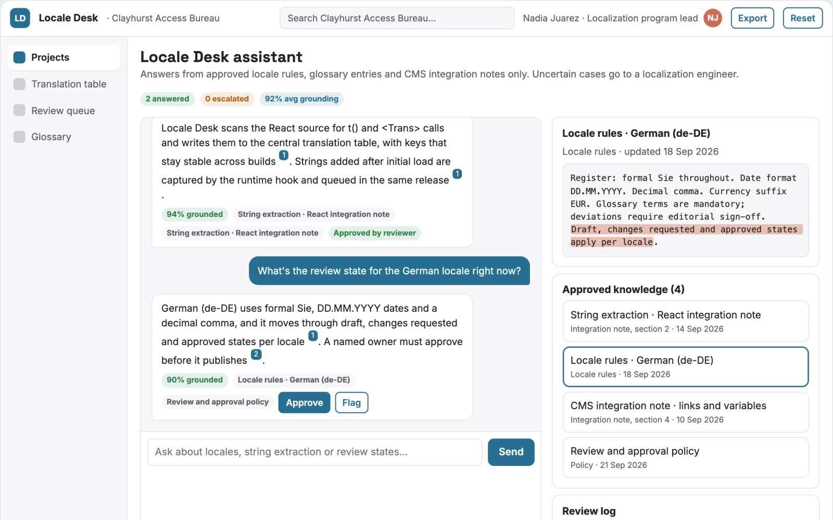Click the '2 answered' status chip
The height and width of the screenshot is (520, 833).
click(x=167, y=99)
